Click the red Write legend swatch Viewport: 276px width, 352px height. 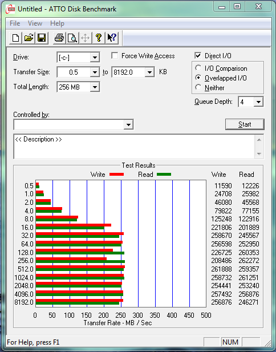116,175
